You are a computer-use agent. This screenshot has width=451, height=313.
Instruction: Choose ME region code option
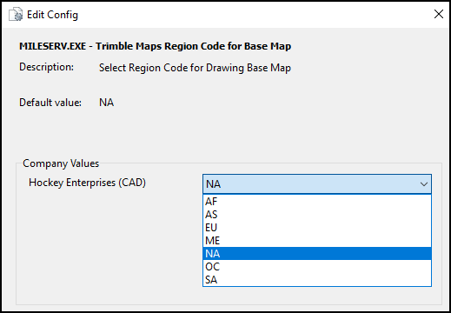pyautogui.click(x=317, y=241)
